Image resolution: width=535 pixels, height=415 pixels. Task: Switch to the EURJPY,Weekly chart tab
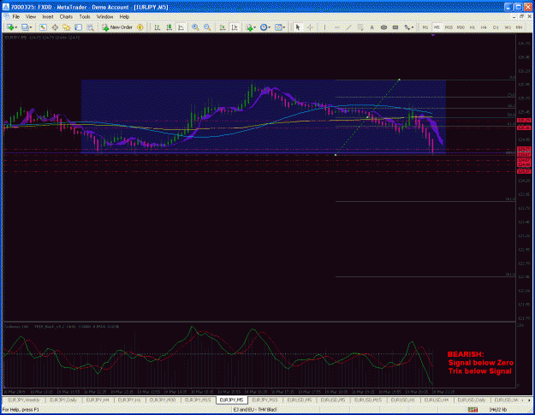coord(24,400)
